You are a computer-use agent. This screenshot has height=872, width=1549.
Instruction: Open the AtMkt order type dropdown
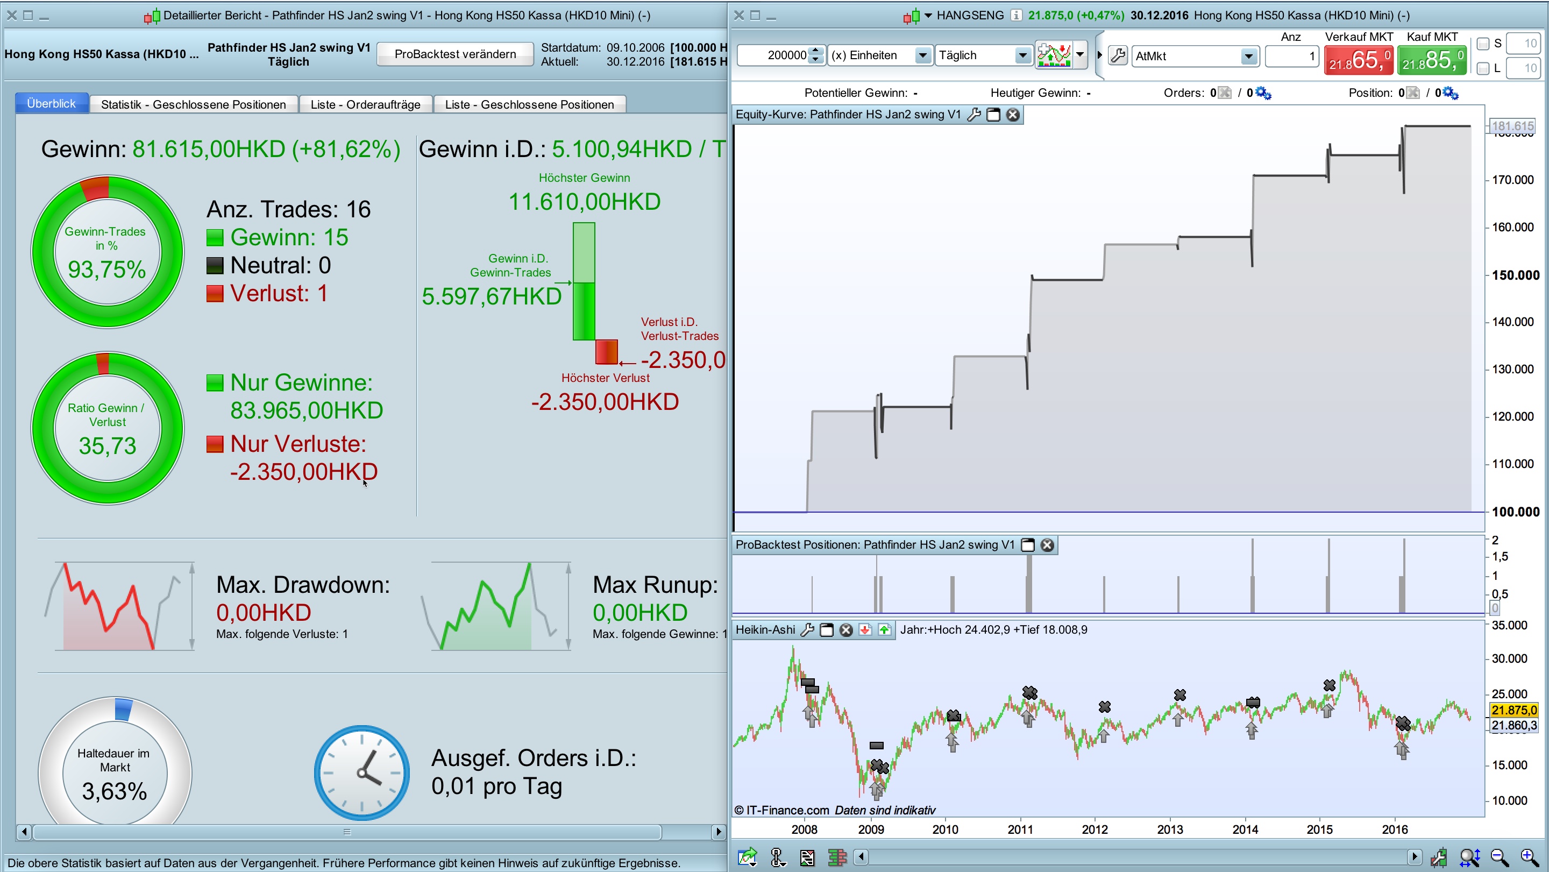(x=1248, y=56)
